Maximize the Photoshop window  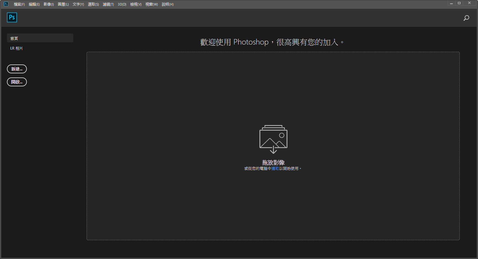click(459, 3)
